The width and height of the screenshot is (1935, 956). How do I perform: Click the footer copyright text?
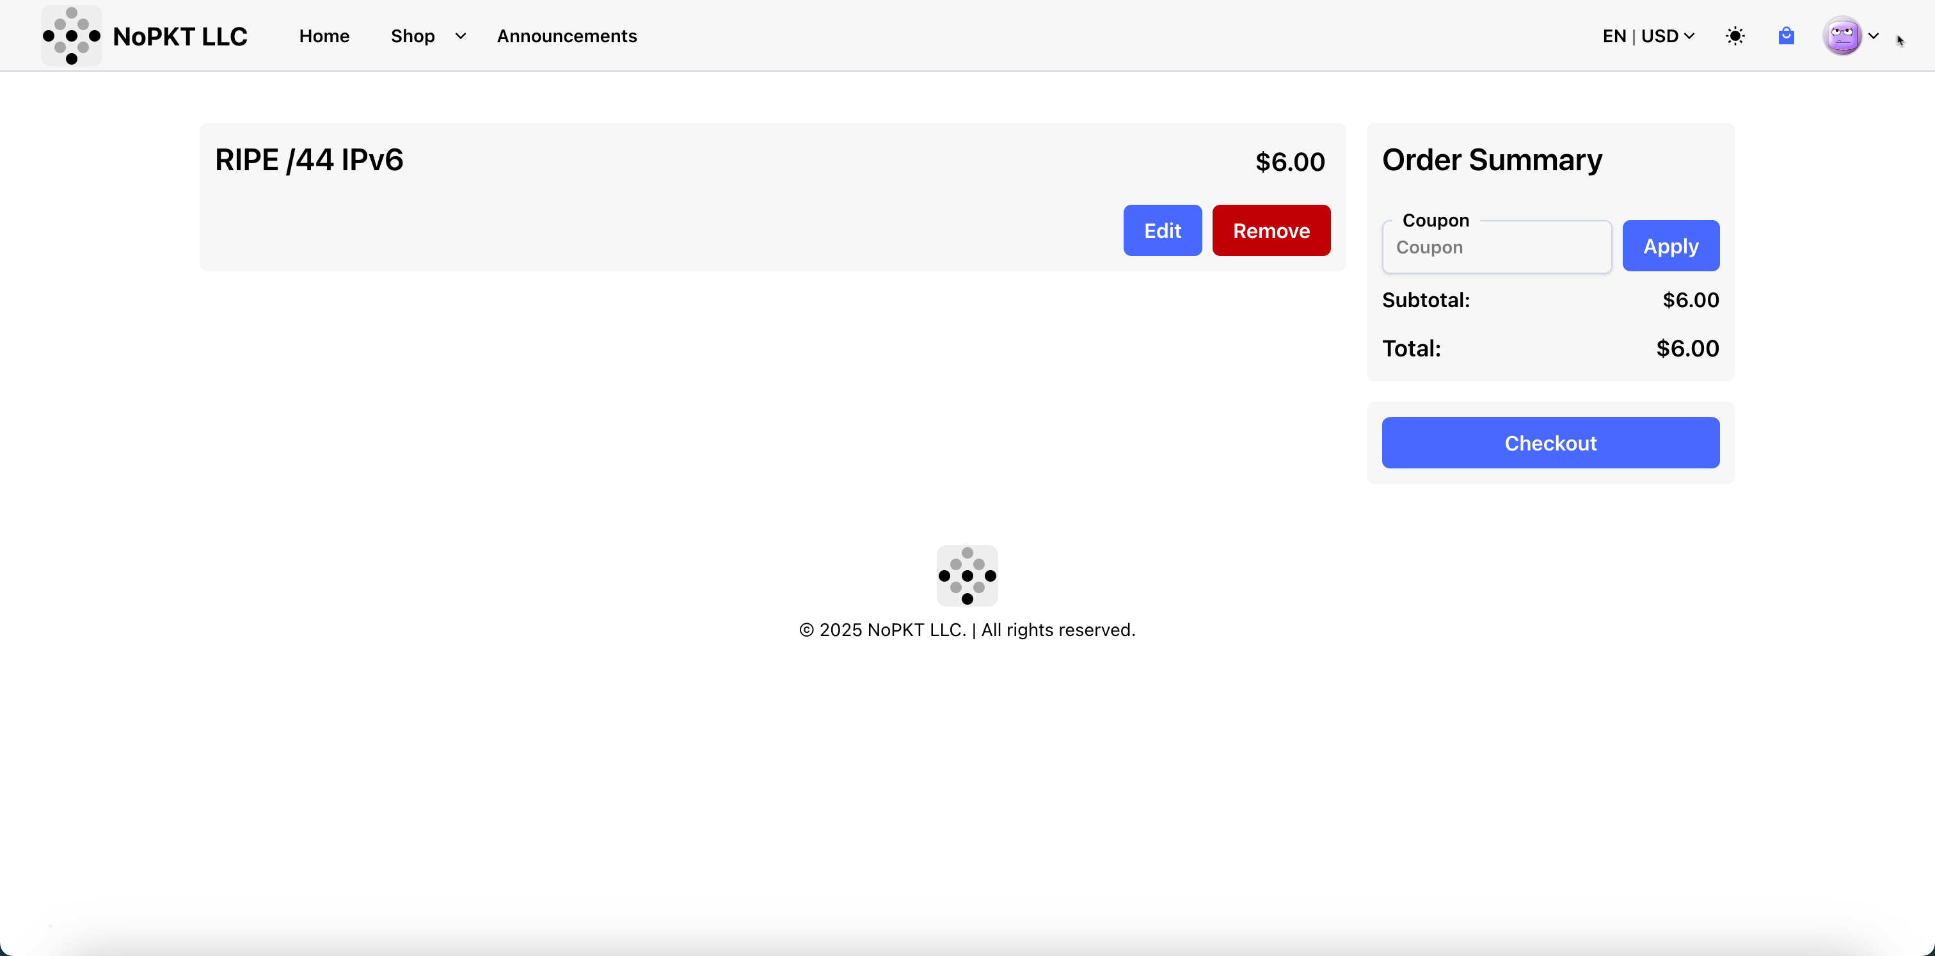click(967, 630)
